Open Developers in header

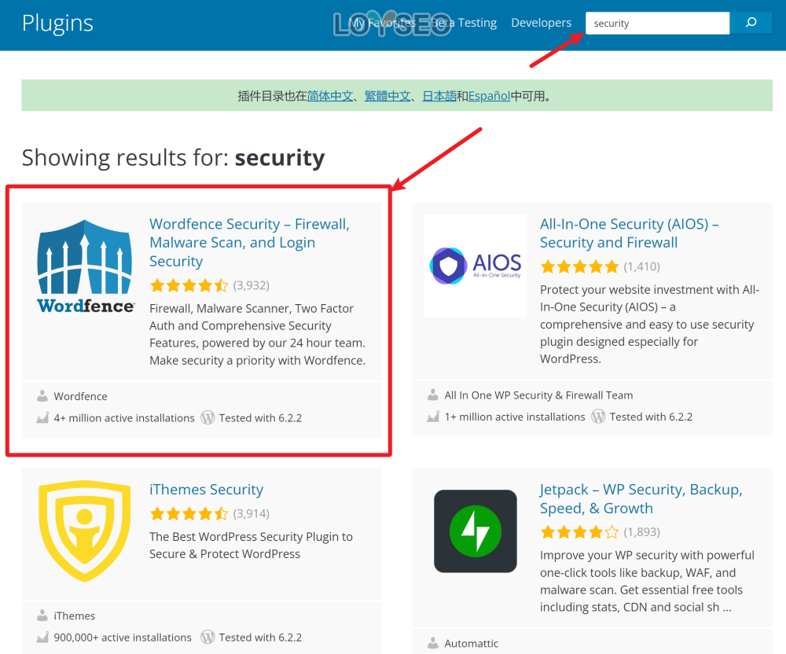pyautogui.click(x=542, y=23)
